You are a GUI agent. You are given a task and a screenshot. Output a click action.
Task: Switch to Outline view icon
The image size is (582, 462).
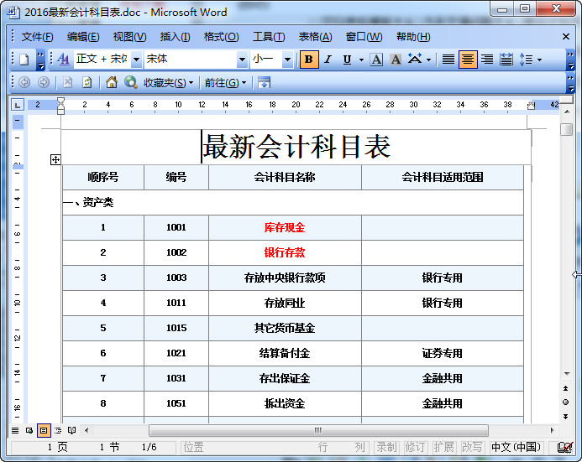point(58,430)
